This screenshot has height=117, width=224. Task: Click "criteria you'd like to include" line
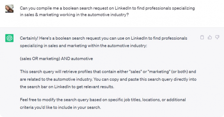click(x=60, y=107)
